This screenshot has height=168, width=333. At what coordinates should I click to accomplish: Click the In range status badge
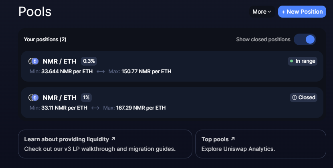tap(303, 61)
